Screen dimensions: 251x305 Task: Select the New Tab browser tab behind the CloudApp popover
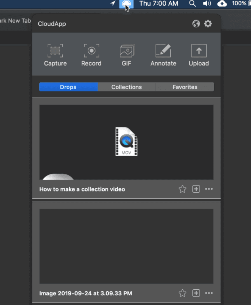point(15,21)
